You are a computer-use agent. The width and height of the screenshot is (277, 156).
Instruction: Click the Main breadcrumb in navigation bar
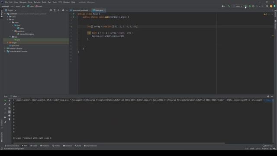30,6
